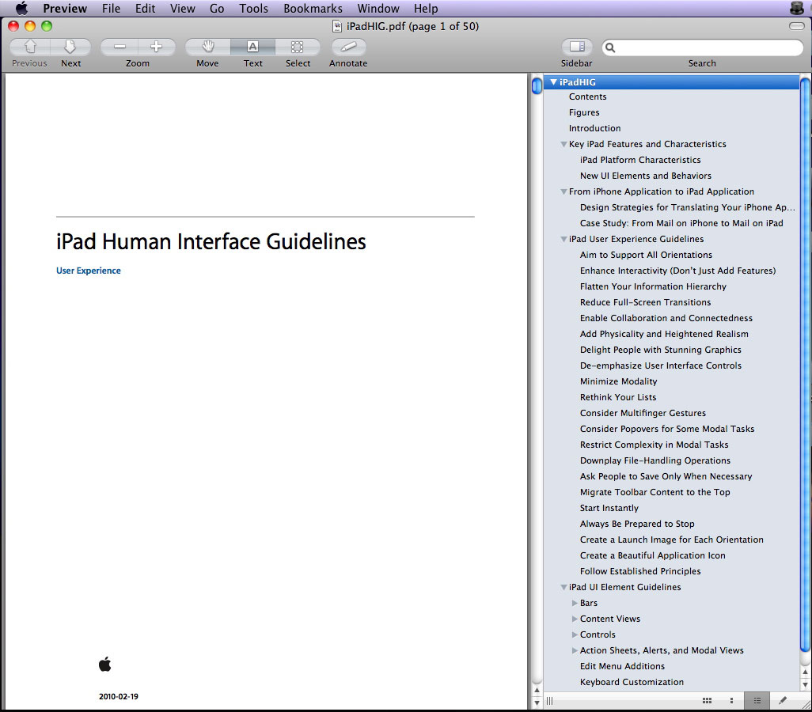
Task: Switch sidebar to thumbnails view
Action: 731,701
